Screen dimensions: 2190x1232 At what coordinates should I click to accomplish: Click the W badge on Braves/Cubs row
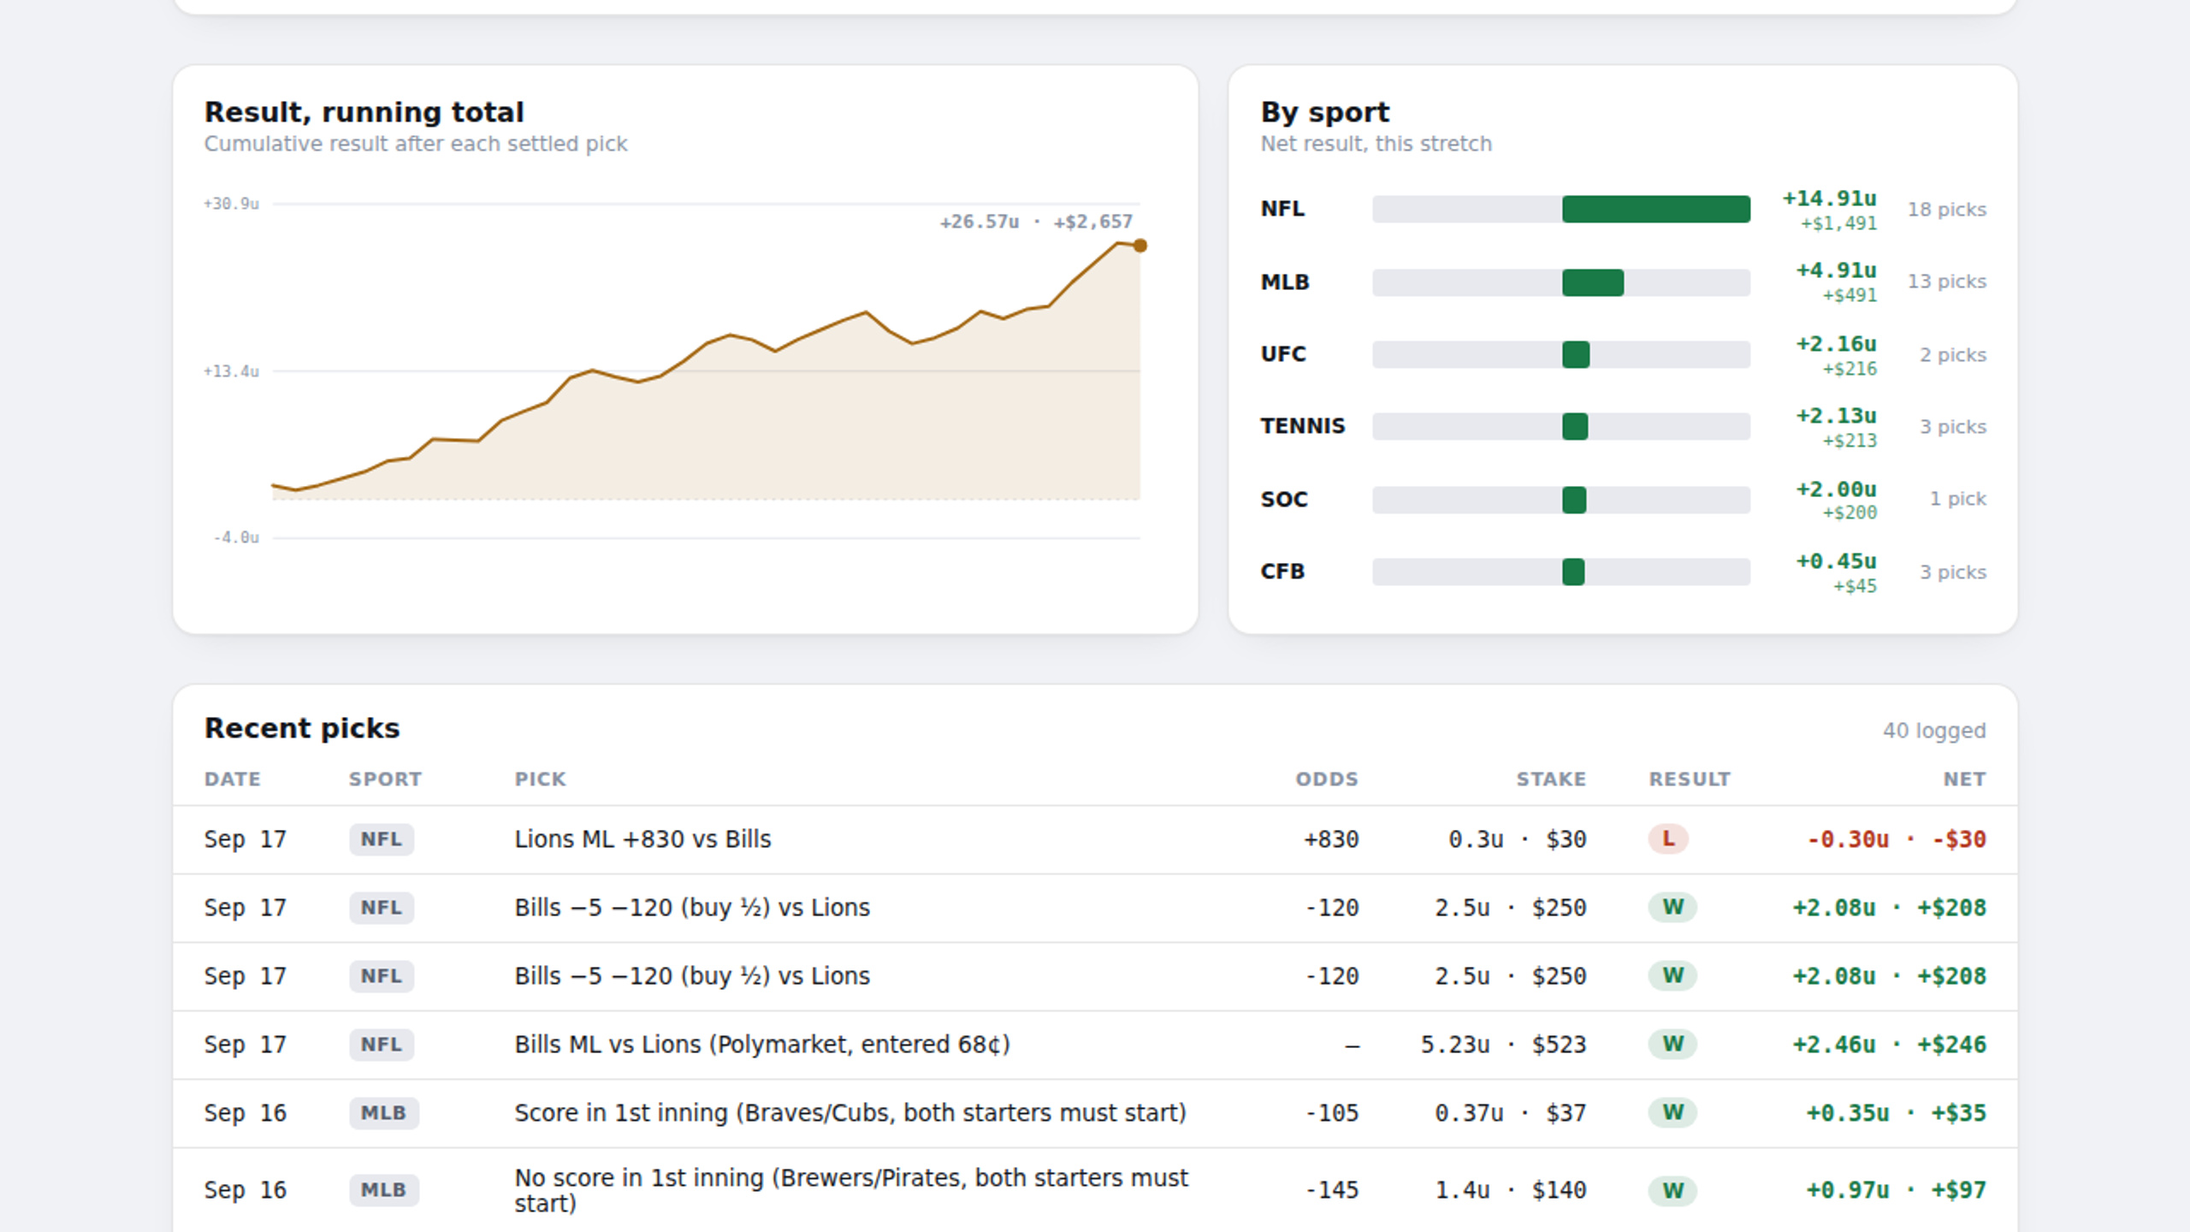click(1672, 1113)
